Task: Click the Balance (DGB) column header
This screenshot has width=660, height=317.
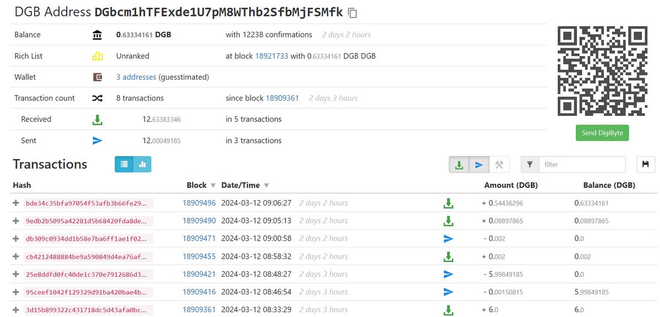Action: pos(609,186)
